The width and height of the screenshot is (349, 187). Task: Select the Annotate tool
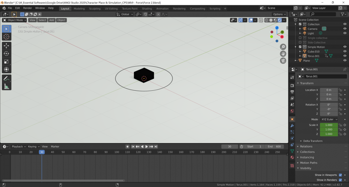pos(6,78)
